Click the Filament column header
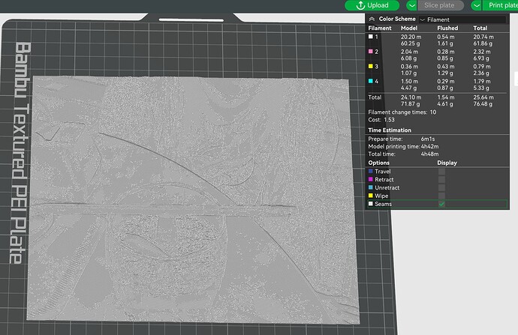The height and width of the screenshot is (335, 518). (380, 28)
